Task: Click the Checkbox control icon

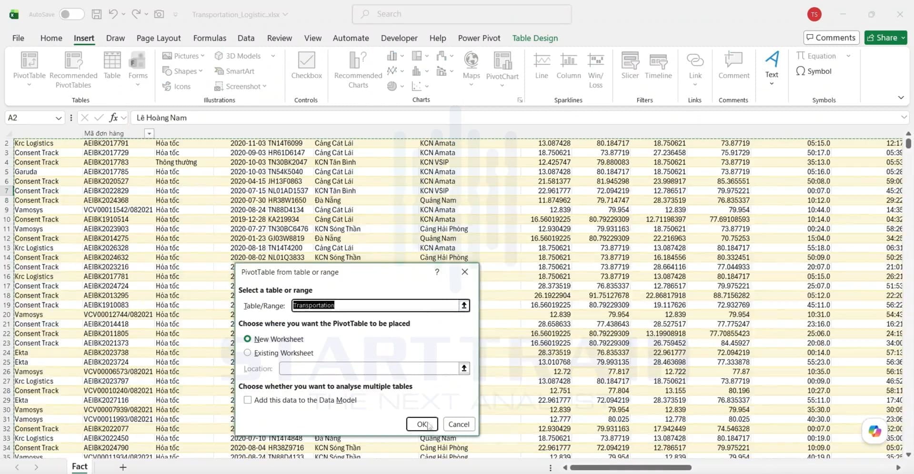Action: click(x=306, y=60)
